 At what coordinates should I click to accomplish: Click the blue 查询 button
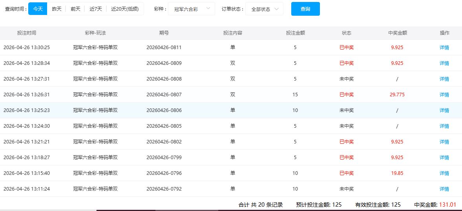[305, 9]
